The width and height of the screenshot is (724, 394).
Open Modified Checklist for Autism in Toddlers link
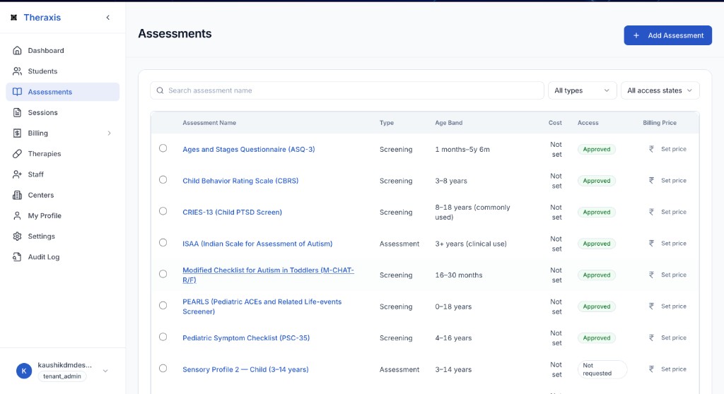268,275
